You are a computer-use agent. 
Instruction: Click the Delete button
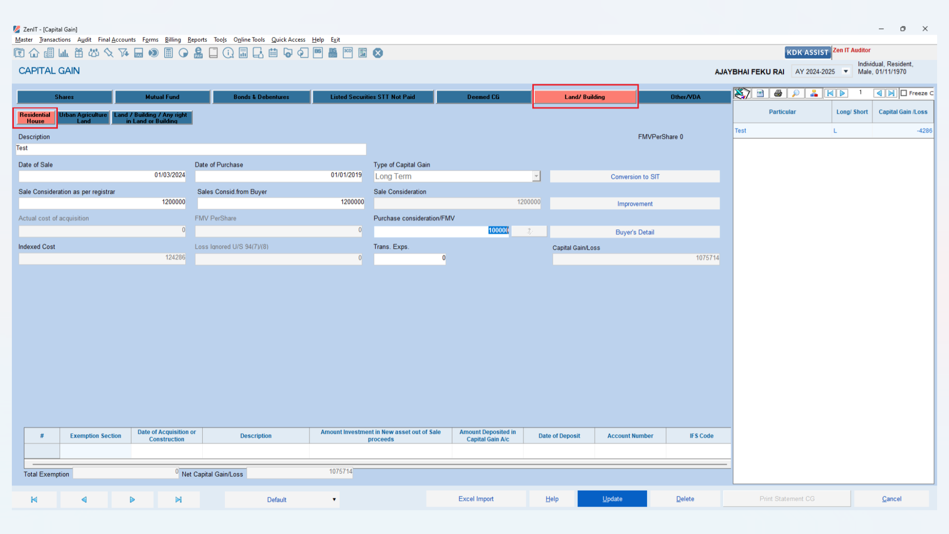tap(685, 499)
